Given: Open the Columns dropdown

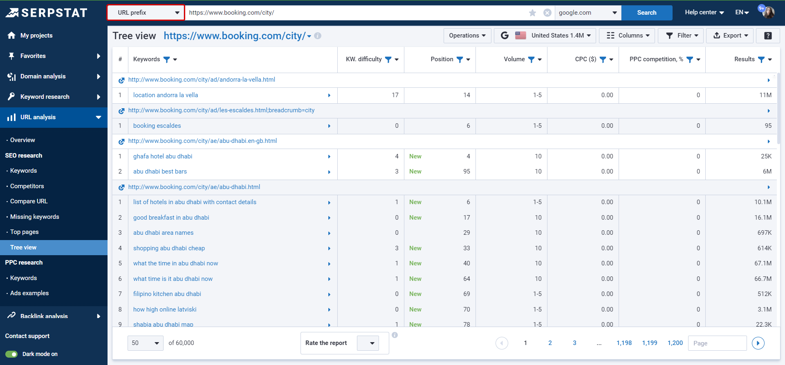Looking at the screenshot, I should click(x=627, y=36).
